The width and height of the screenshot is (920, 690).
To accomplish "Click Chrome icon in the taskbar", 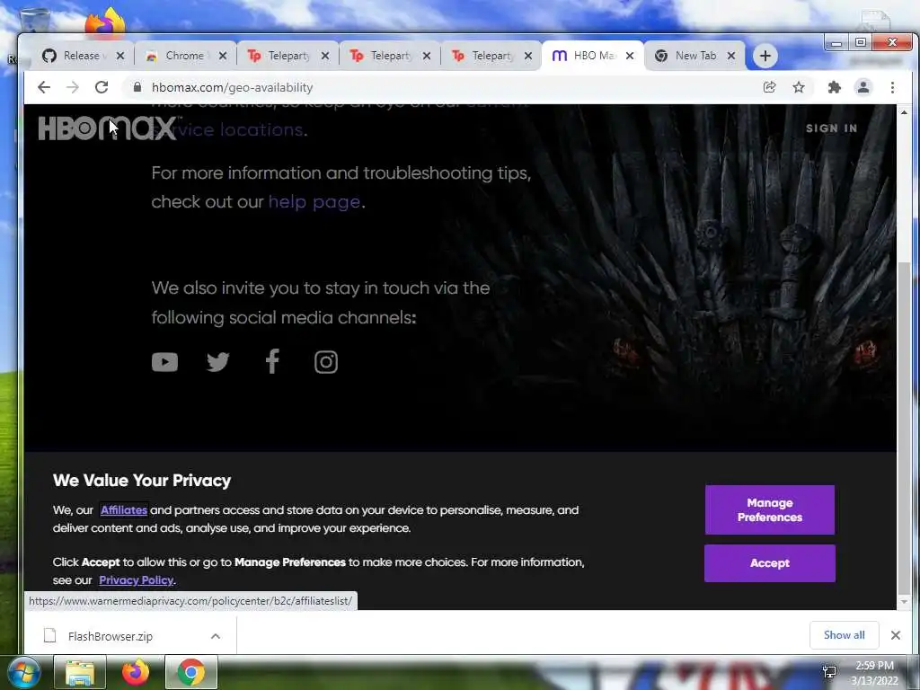I will pyautogui.click(x=191, y=672).
